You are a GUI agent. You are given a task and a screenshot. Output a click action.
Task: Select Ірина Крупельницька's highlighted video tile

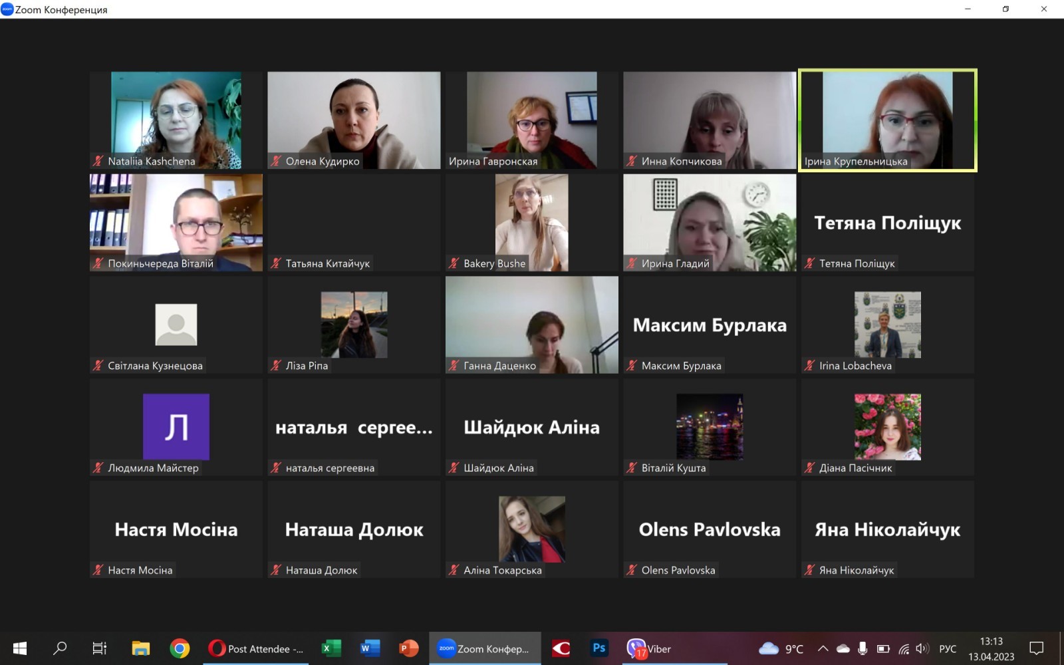(x=887, y=120)
